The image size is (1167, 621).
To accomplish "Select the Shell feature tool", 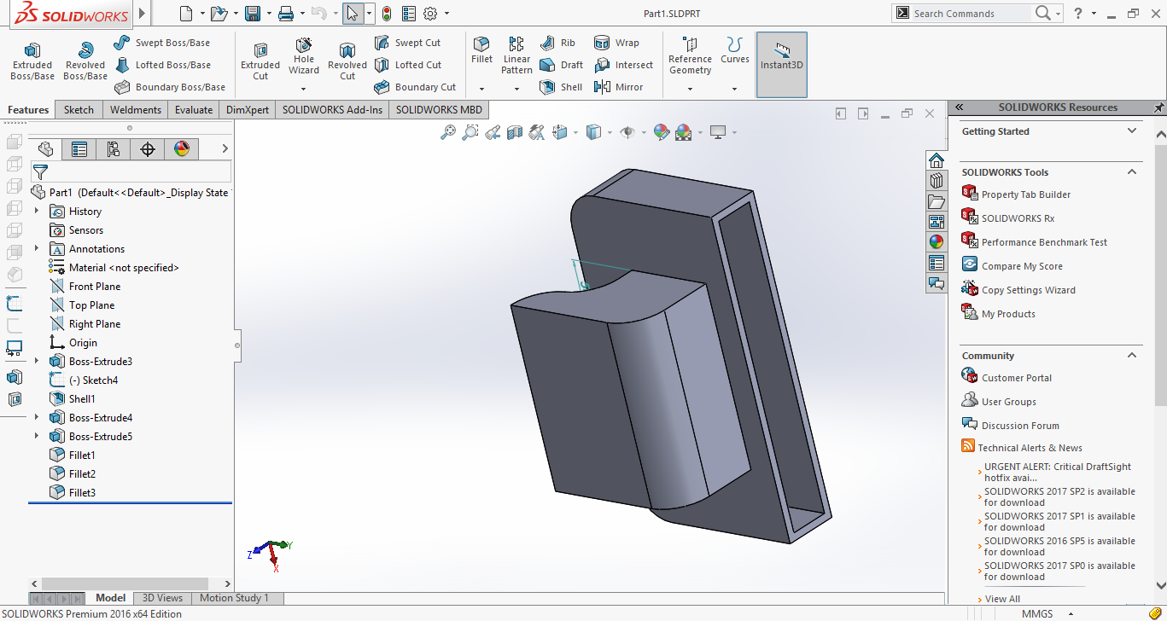I will tap(561, 87).
